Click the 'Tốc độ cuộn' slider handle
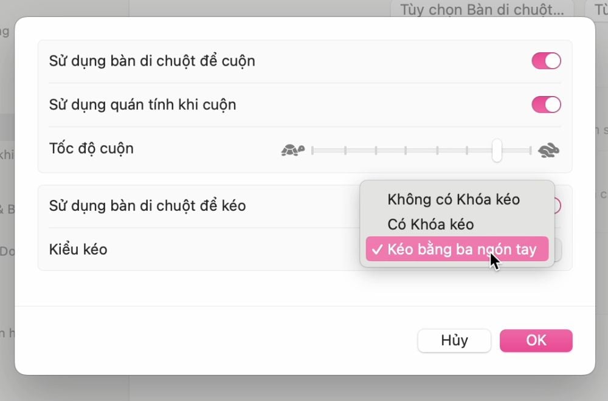Viewport: 608px width, 401px height. click(x=496, y=149)
